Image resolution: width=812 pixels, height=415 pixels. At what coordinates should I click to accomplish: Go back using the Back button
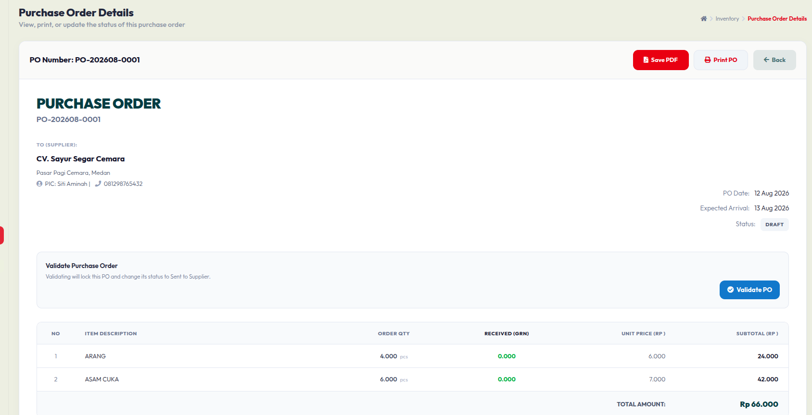[774, 60]
